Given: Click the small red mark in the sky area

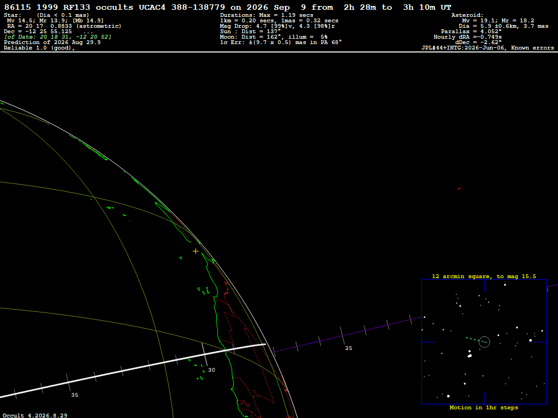Looking at the screenshot, I should click(x=459, y=188).
